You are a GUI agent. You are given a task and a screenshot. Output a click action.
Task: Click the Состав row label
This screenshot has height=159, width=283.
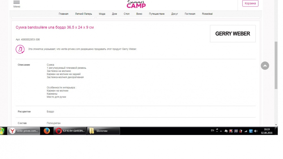point(22,123)
